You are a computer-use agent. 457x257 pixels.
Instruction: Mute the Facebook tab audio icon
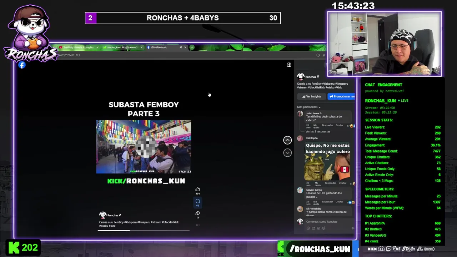click(181, 47)
